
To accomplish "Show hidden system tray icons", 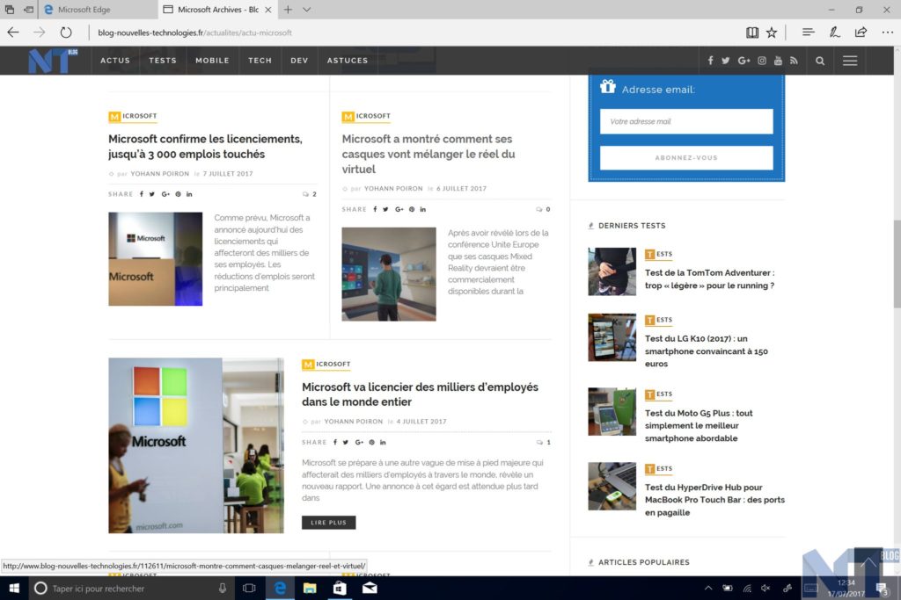I will [x=708, y=588].
